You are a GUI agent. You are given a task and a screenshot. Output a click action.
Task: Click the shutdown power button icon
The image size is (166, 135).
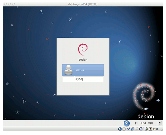[159, 123]
